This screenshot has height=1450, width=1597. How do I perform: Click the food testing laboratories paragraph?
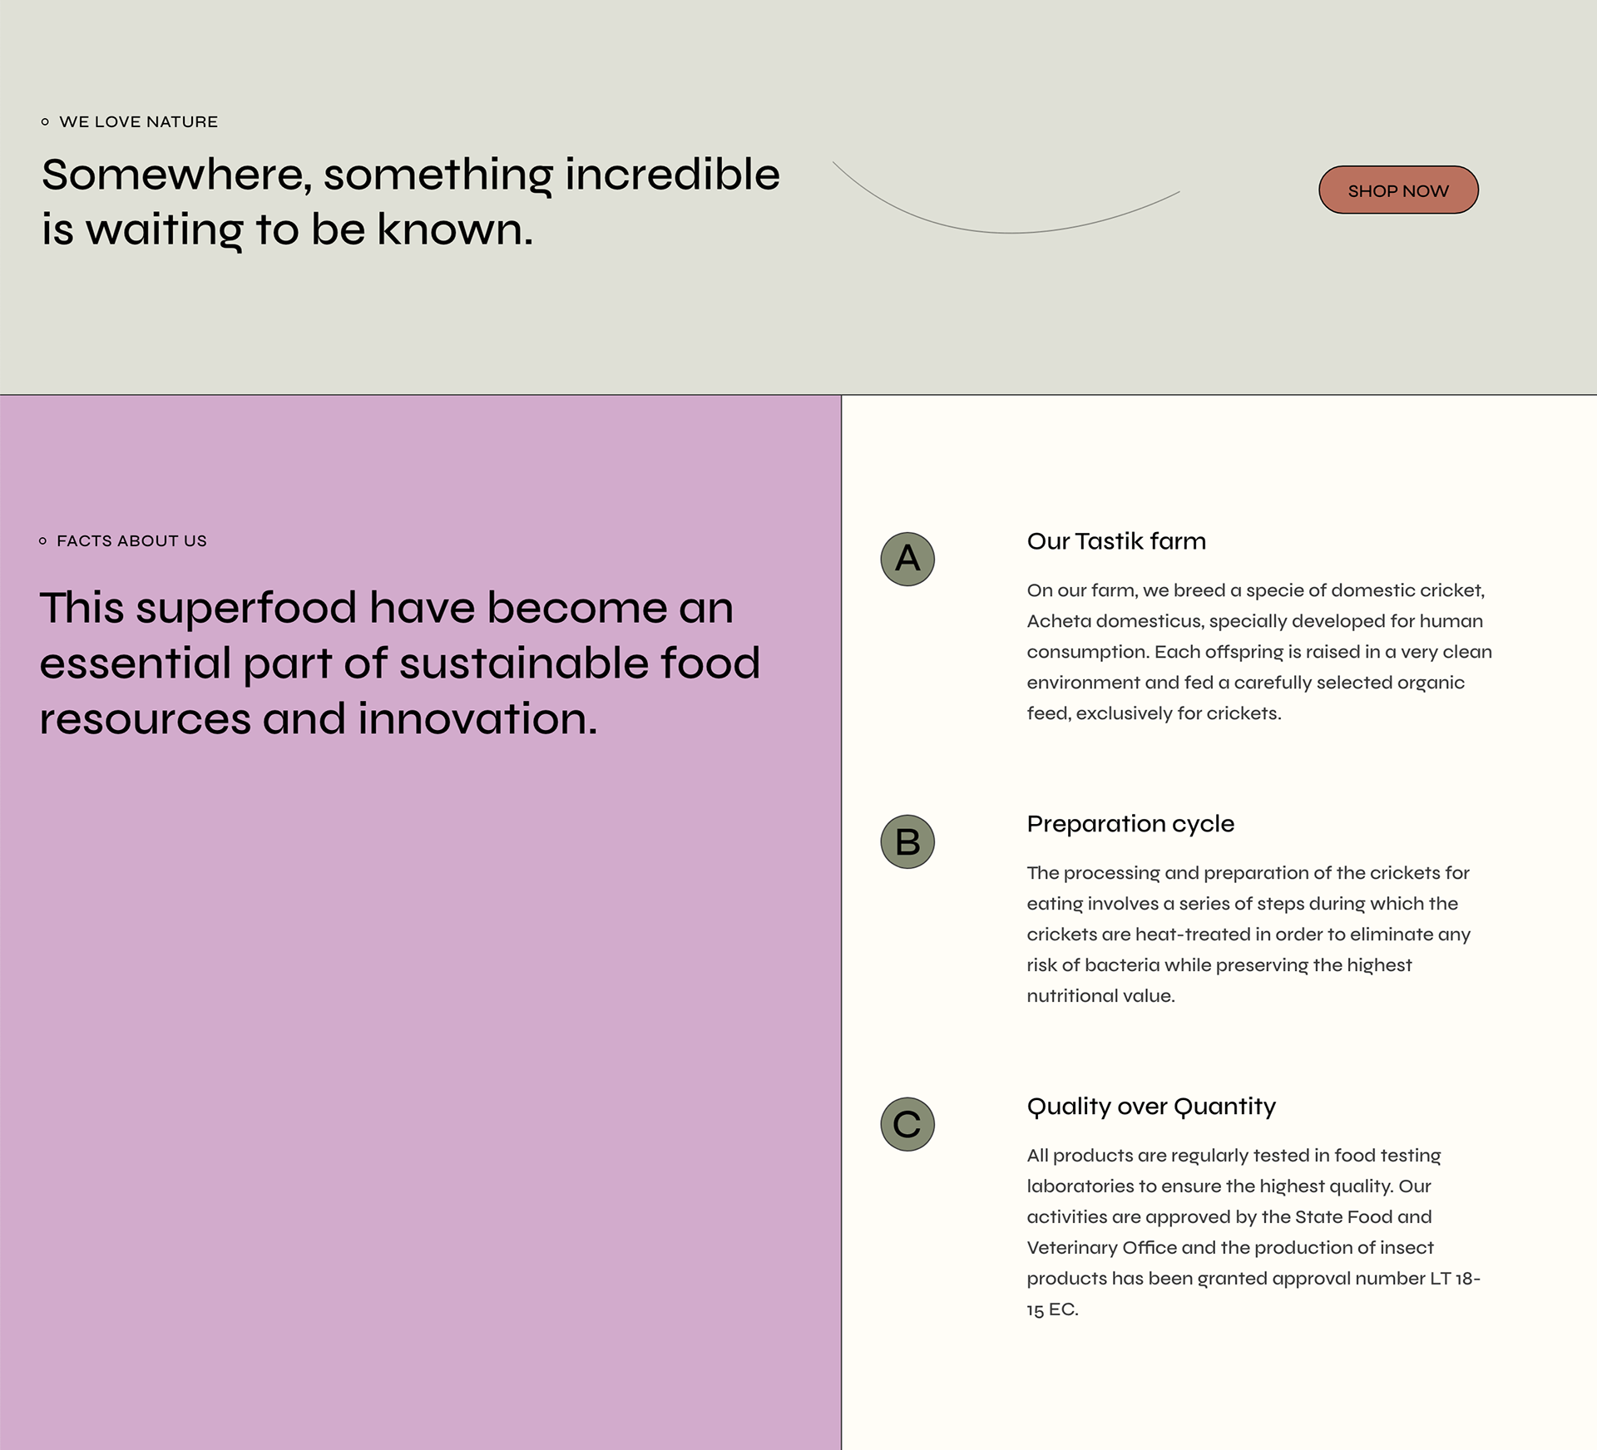pyautogui.click(x=1253, y=1232)
